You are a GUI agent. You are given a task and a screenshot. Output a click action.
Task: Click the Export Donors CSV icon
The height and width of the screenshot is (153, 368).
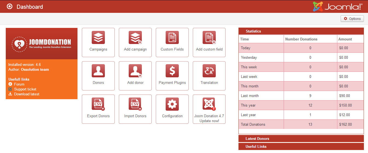98,104
